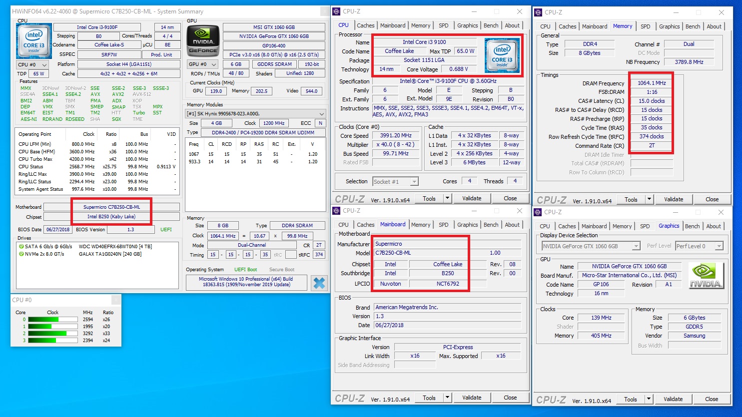The image size is (742, 417).
Task: Open Tools dropdown arrow in CPU-Z Graphics window
Action: tap(649, 399)
